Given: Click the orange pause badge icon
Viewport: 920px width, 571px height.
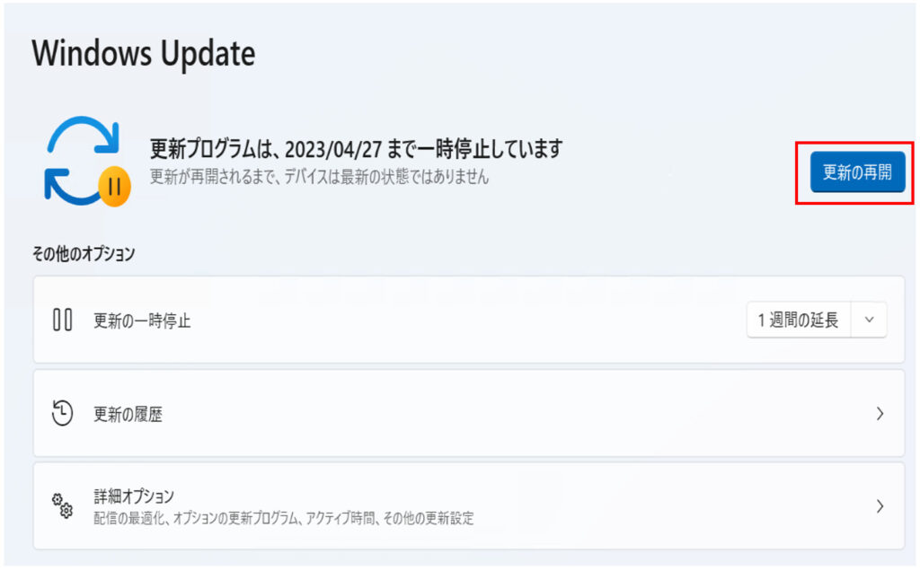Looking at the screenshot, I should point(114,187).
